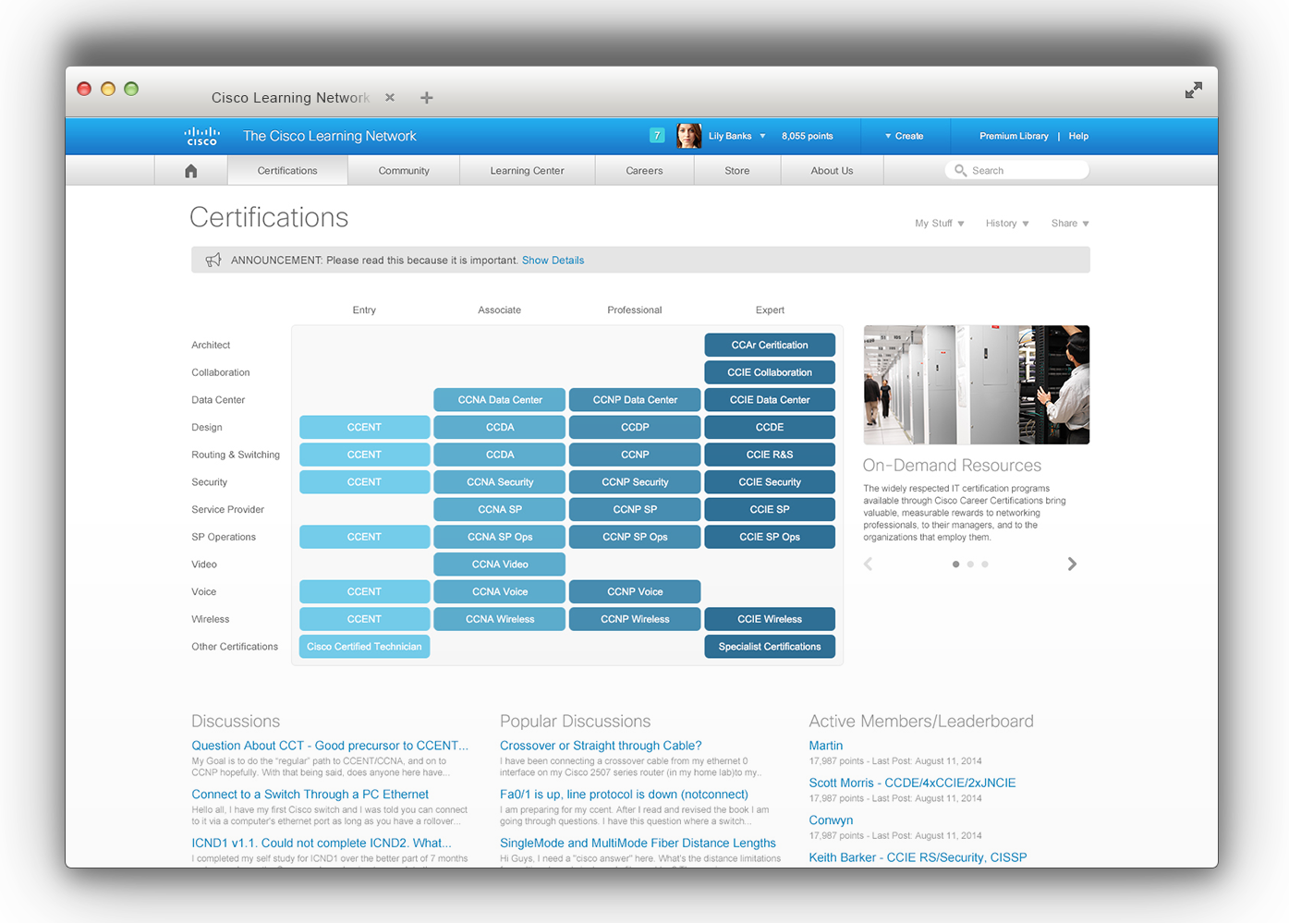The width and height of the screenshot is (1289, 923).
Task: Select CCNP Data Center button
Action: 635,400
